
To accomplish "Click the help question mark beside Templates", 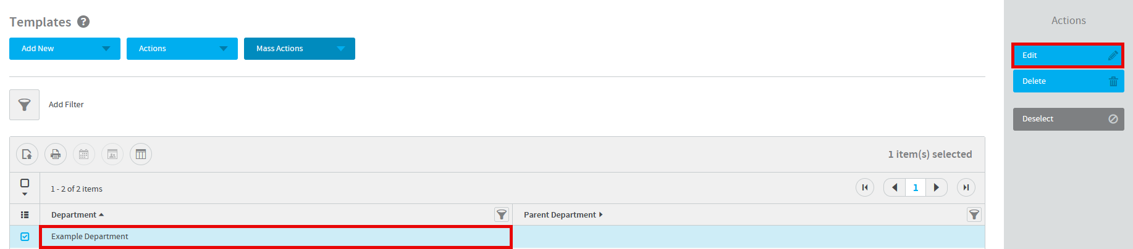I will (83, 22).
